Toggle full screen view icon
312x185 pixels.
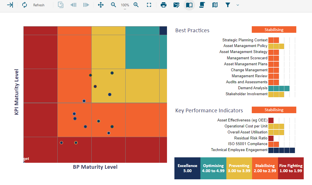[149, 5]
